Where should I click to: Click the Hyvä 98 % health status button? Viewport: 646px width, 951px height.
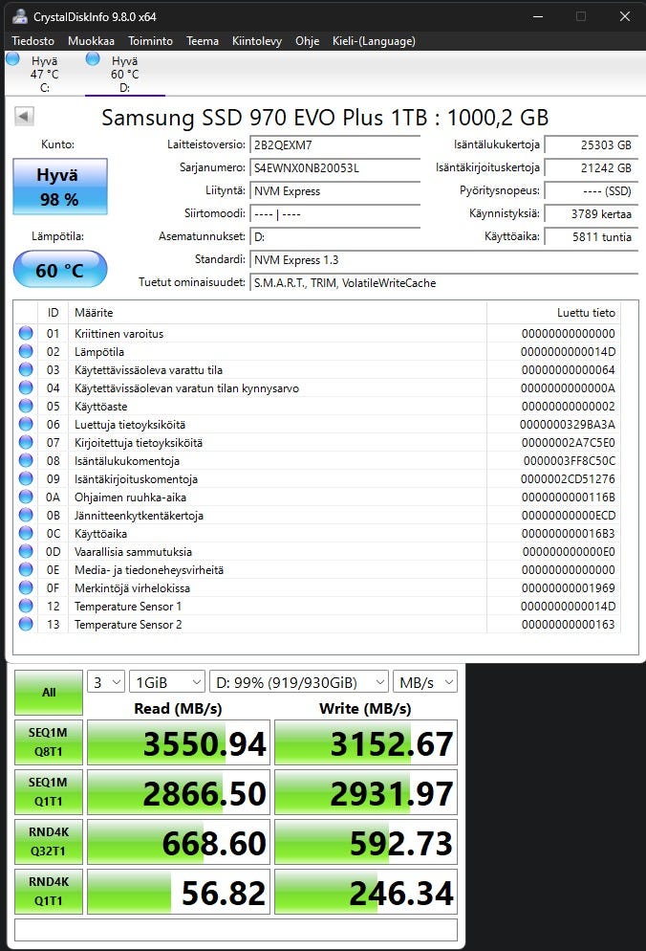(x=60, y=187)
